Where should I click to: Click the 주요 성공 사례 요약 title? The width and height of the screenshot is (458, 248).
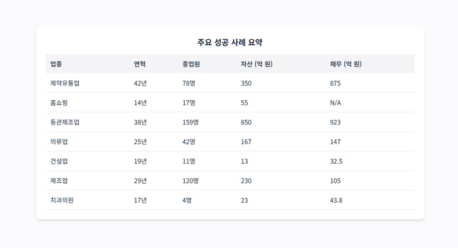coord(230,43)
